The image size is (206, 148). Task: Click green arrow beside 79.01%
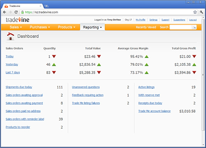coord(147,65)
